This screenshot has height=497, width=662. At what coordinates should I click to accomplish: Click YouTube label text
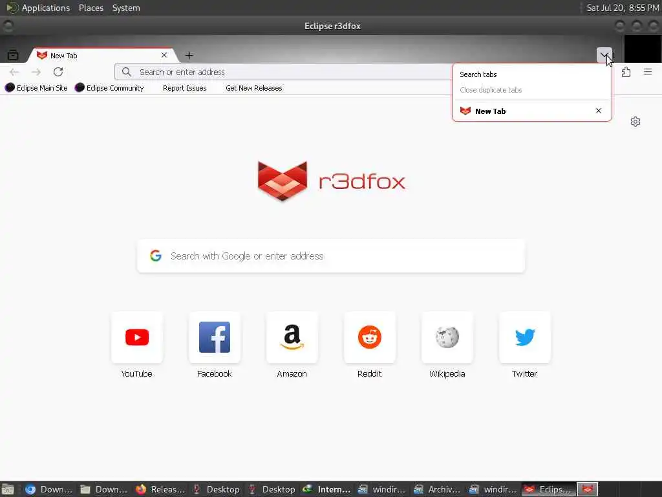(137, 373)
